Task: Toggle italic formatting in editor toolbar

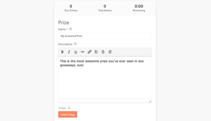Action: pyautogui.click(x=69, y=52)
